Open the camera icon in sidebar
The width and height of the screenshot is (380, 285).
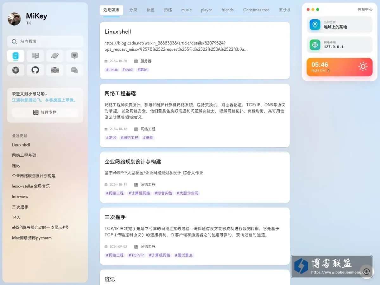(x=55, y=70)
